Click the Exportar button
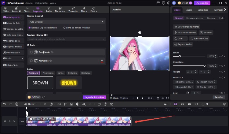The image size is (229, 134). click(x=202, y=3)
